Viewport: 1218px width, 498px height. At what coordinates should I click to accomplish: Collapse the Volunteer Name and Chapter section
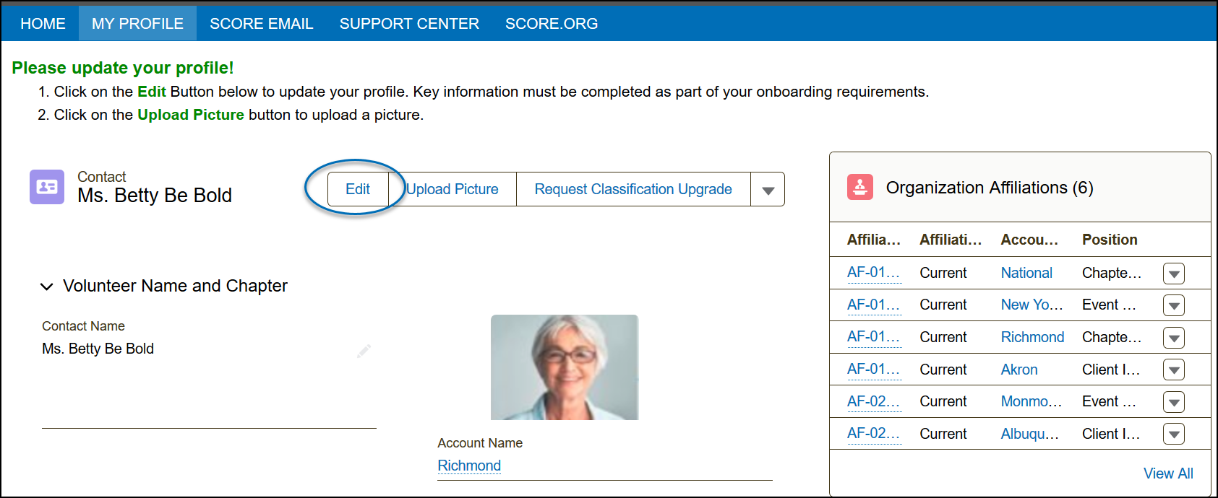[x=47, y=287]
